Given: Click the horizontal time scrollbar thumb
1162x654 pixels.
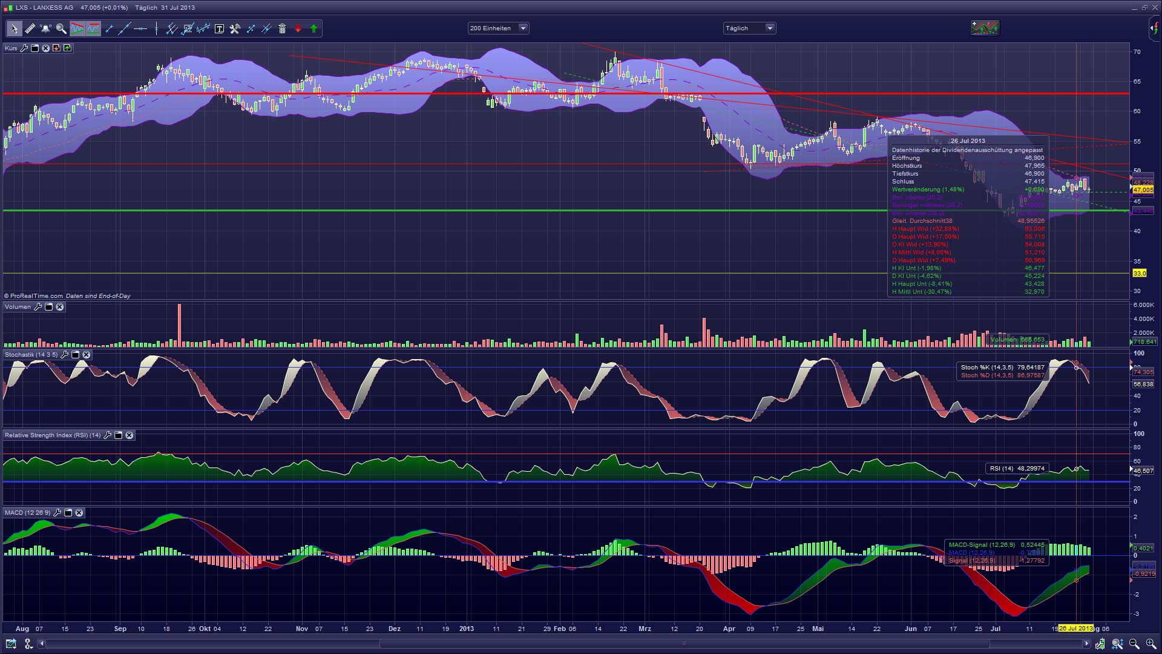Looking at the screenshot, I should point(684,644).
